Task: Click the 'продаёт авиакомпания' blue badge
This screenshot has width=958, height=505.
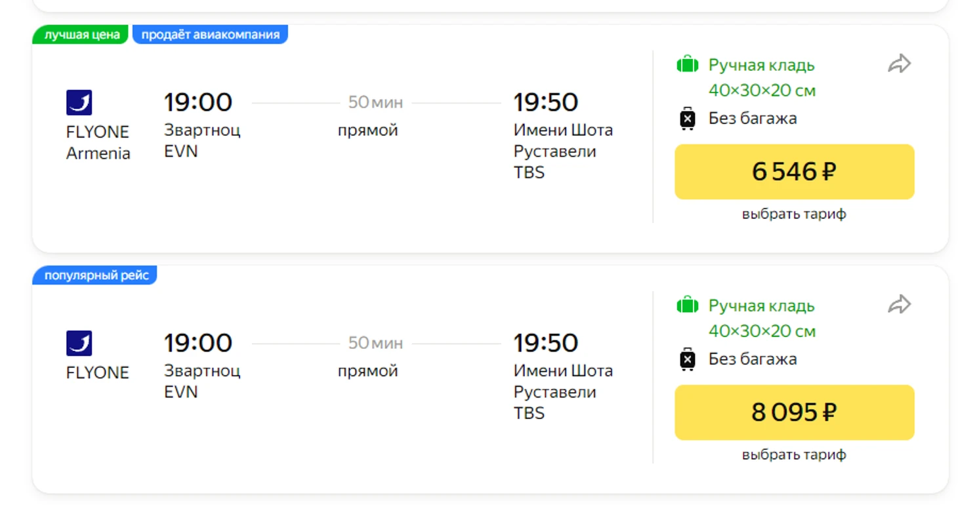Action: click(x=210, y=35)
